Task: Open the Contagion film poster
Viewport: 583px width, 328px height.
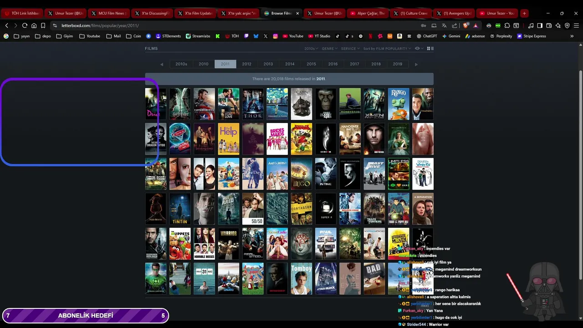Action: coord(302,209)
